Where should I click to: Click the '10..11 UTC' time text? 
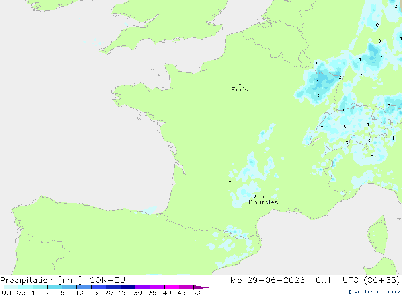pos(334,280)
